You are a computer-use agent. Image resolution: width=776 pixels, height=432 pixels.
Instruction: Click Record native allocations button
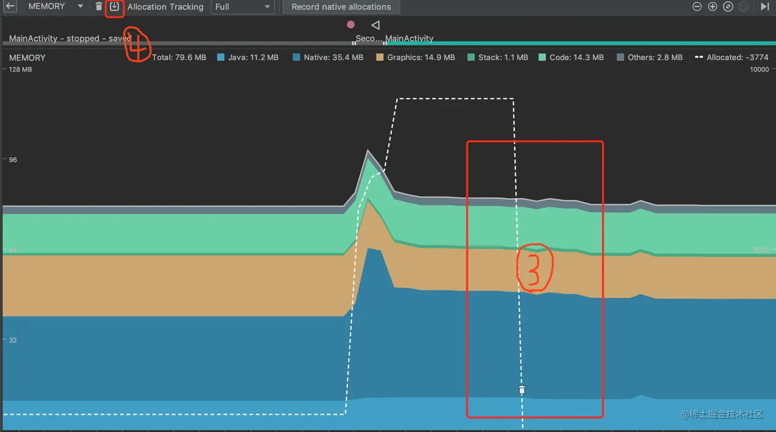(341, 7)
